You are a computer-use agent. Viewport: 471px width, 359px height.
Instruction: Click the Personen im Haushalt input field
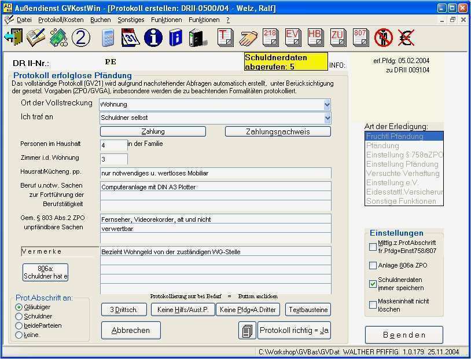[113, 145]
